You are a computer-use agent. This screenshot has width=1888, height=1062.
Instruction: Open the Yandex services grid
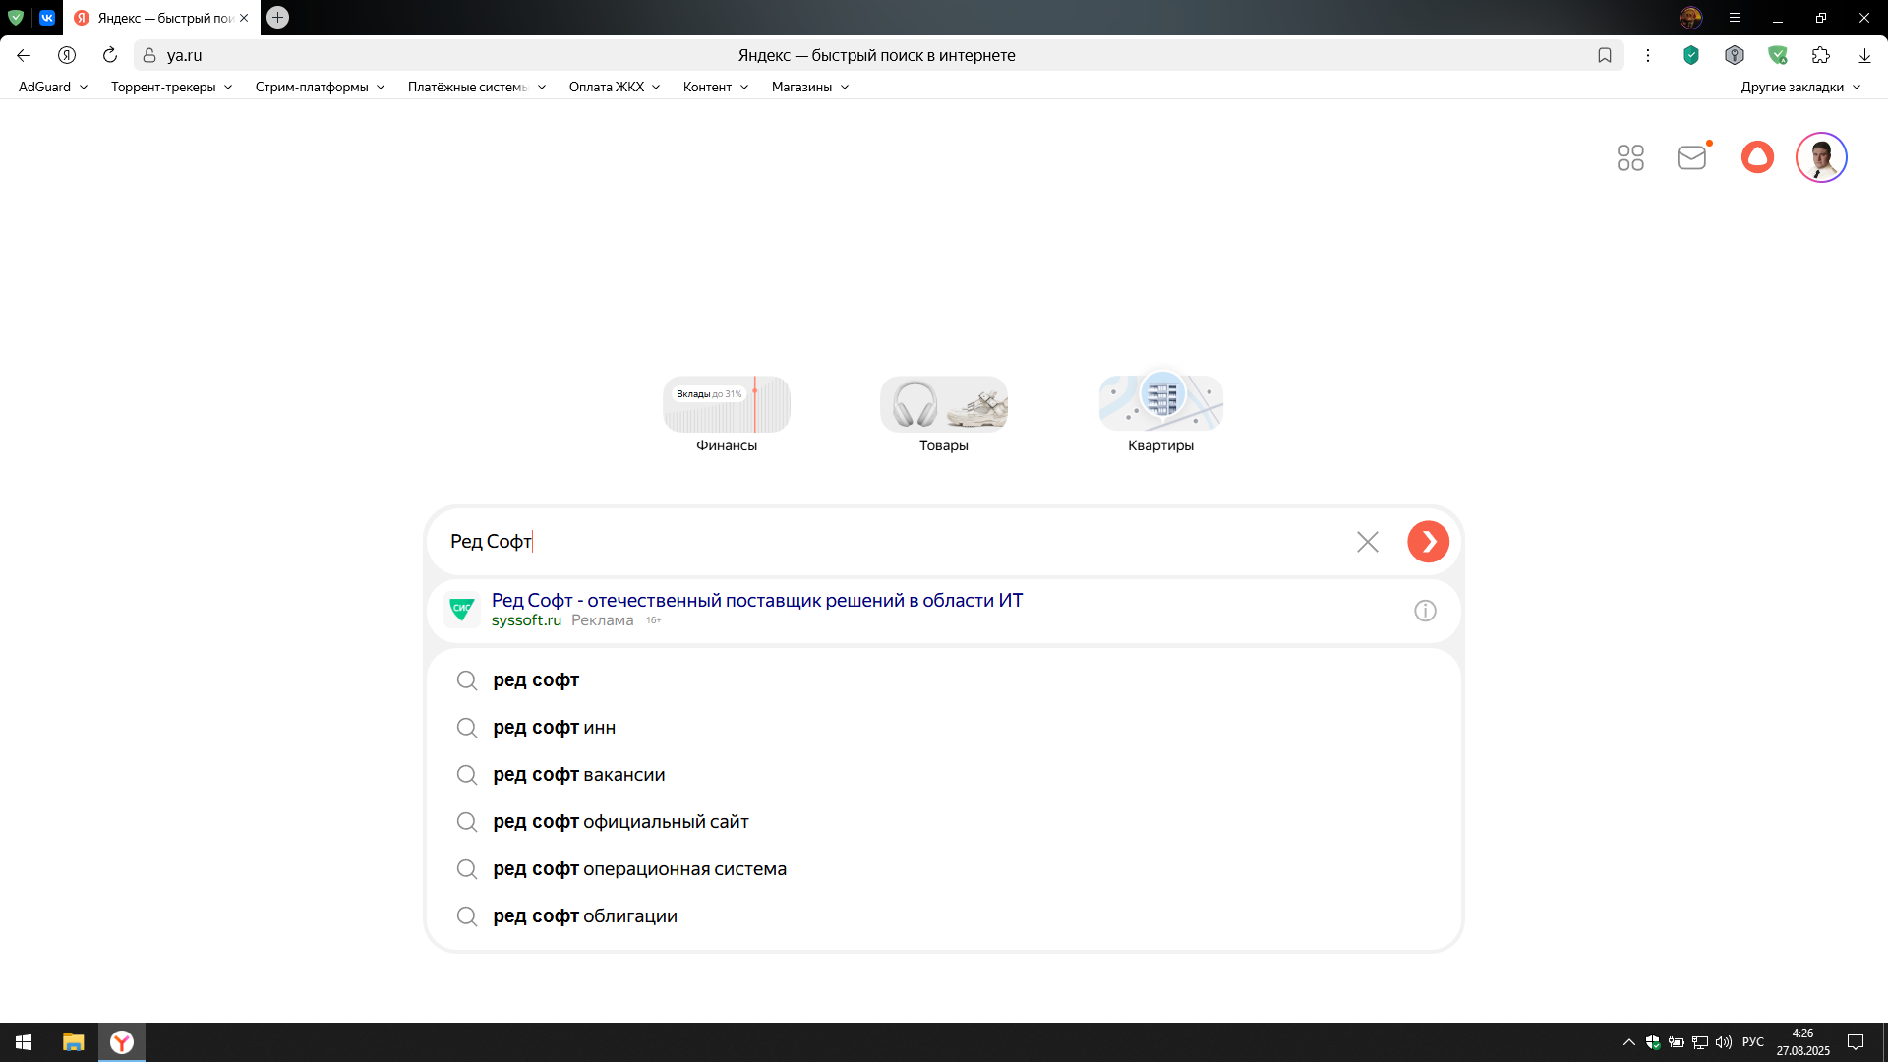pos(1630,157)
